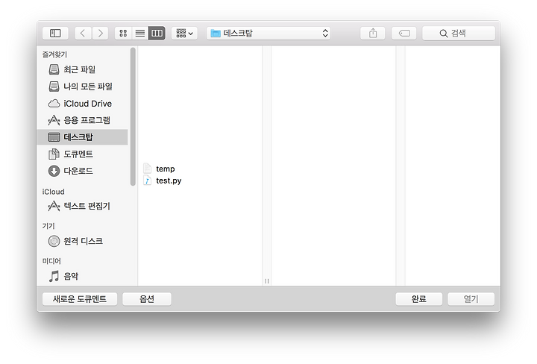
Task: Open the item arrangement dropdown
Action: [x=185, y=34]
